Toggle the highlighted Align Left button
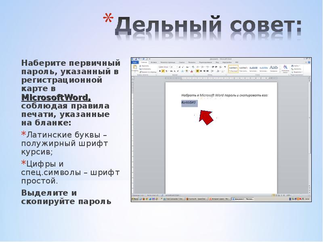This screenshot has height=242, width=323. click(197, 71)
